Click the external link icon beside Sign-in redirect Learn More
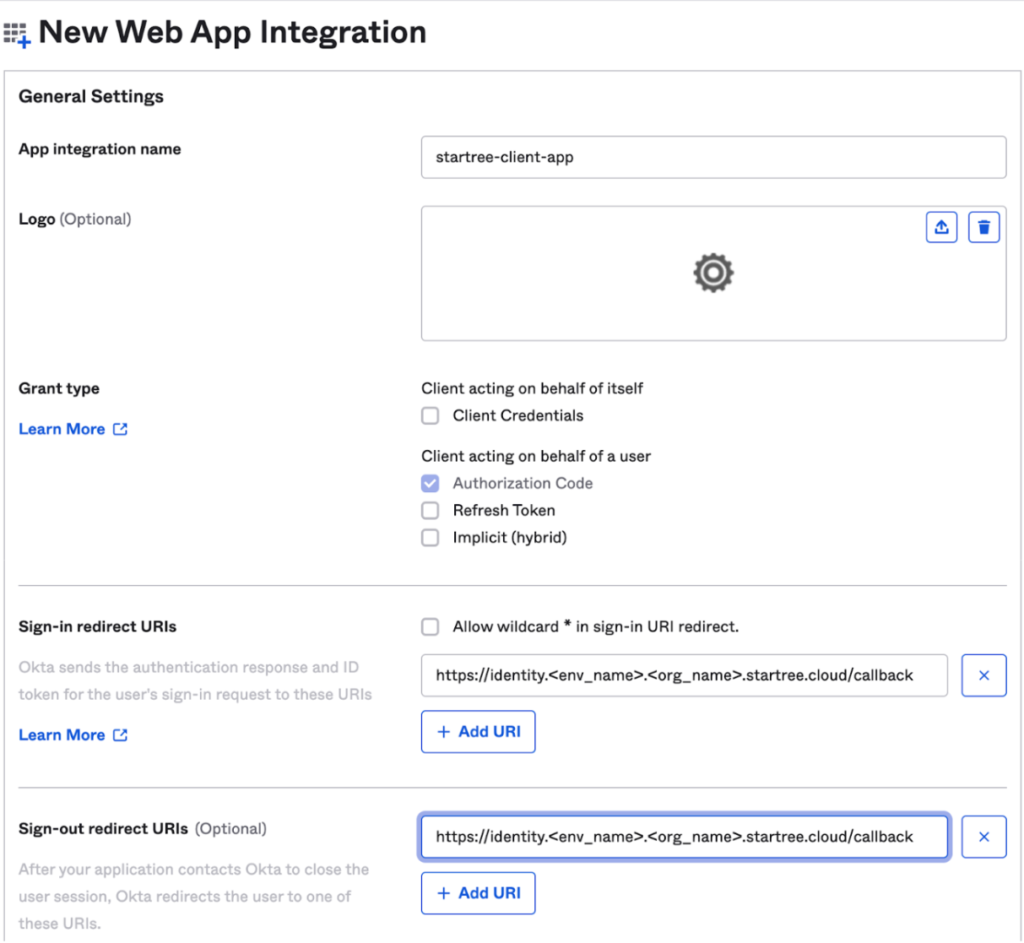Viewport: 1024px width, 943px height. (x=120, y=734)
